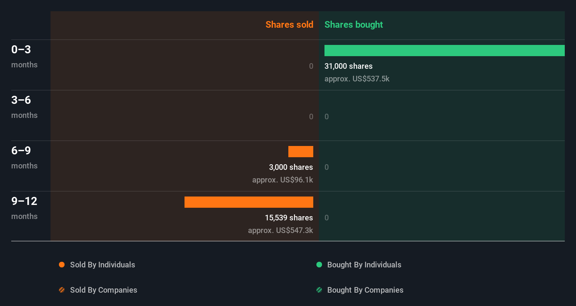576x306 pixels.
Task: Click the green 31,000 shares bought bar
Action: (444, 51)
